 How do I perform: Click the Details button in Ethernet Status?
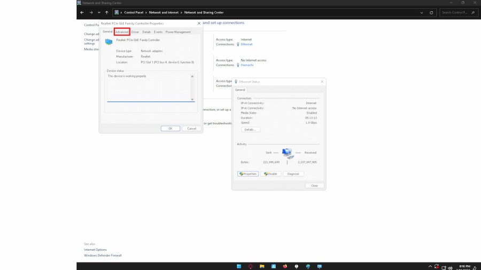pos(250,130)
